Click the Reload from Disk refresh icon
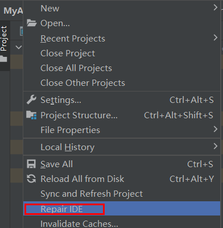This screenshot has width=223, height=228. (x=31, y=179)
